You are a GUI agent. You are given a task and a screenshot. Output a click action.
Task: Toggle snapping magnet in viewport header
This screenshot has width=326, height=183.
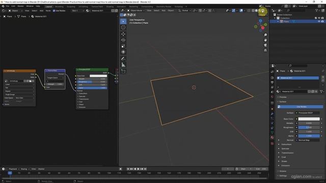click(200, 11)
